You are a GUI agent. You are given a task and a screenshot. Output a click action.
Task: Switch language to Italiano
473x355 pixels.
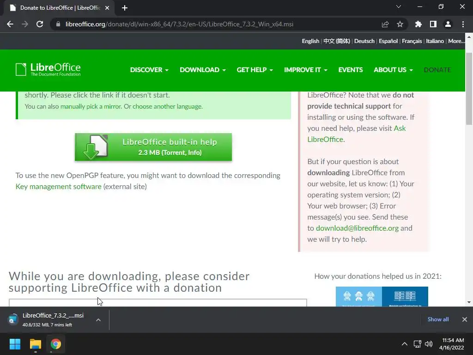point(435,41)
